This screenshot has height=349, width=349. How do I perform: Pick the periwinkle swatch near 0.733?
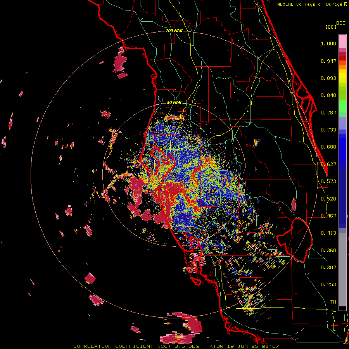(342, 123)
